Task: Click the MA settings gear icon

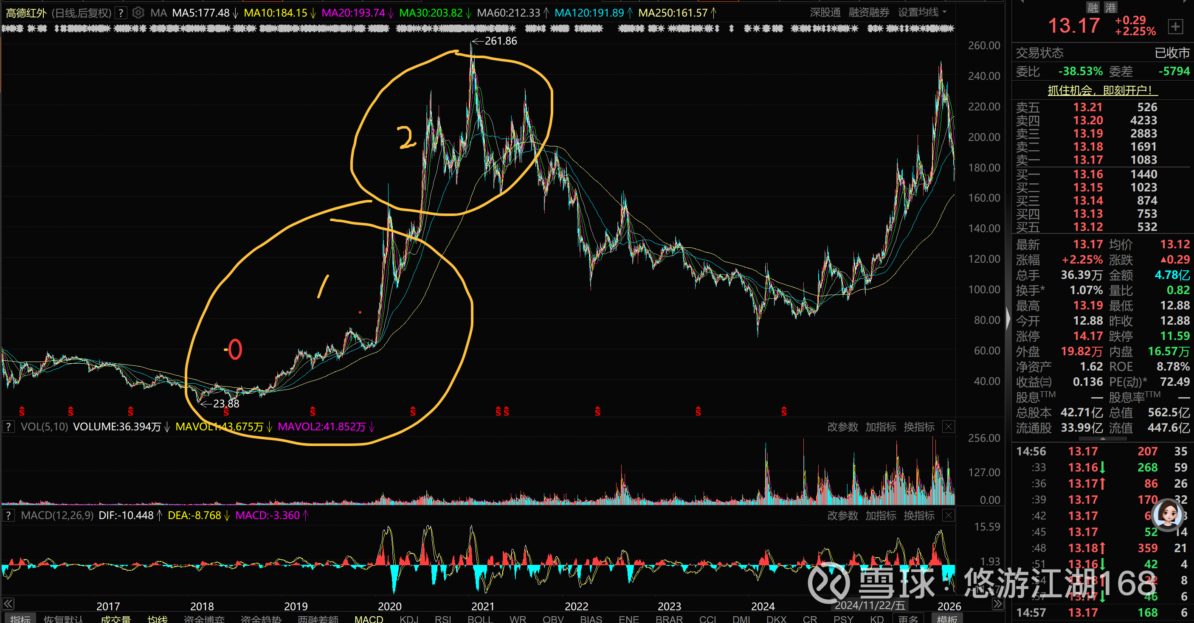Action: (x=138, y=12)
